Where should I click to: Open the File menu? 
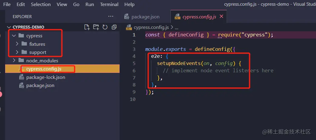click(7, 5)
